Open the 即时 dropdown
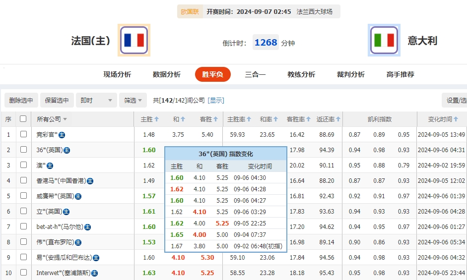This screenshot has width=467, height=280. tap(97, 100)
